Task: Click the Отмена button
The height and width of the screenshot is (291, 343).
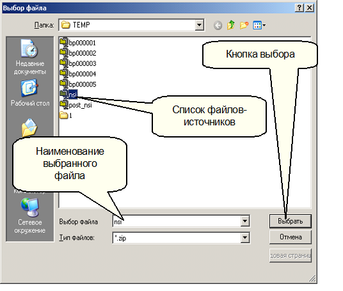Action: point(291,237)
